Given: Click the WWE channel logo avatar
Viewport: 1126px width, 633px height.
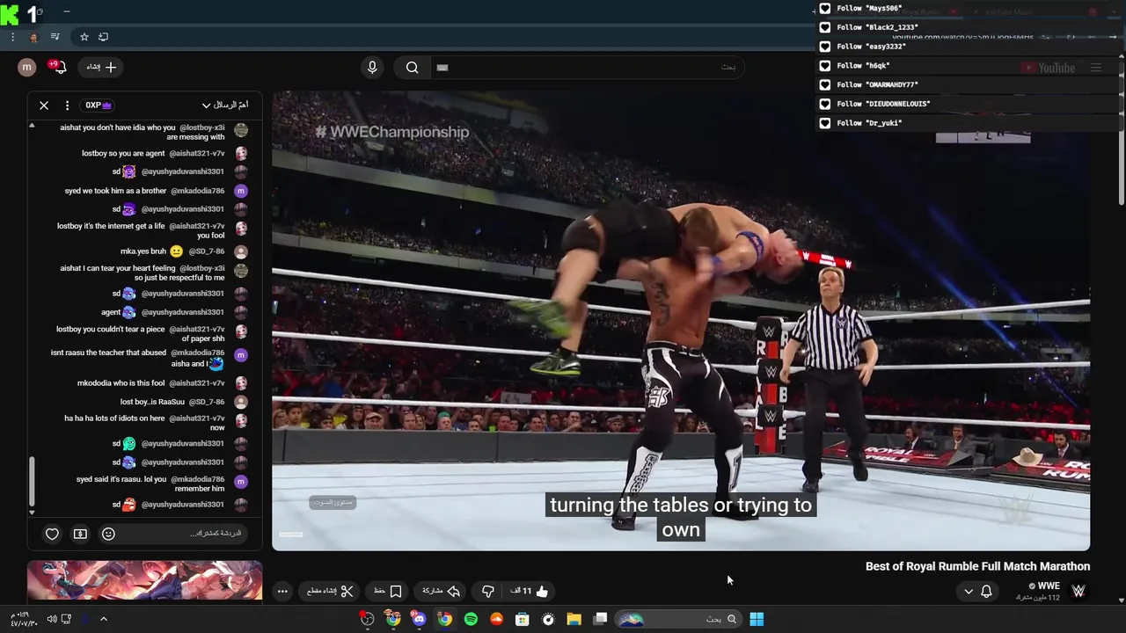Looking at the screenshot, I should click(x=1078, y=592).
